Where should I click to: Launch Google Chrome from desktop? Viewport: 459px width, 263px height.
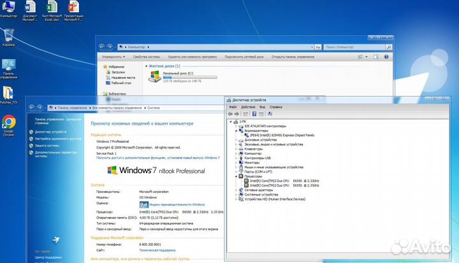coord(9,125)
